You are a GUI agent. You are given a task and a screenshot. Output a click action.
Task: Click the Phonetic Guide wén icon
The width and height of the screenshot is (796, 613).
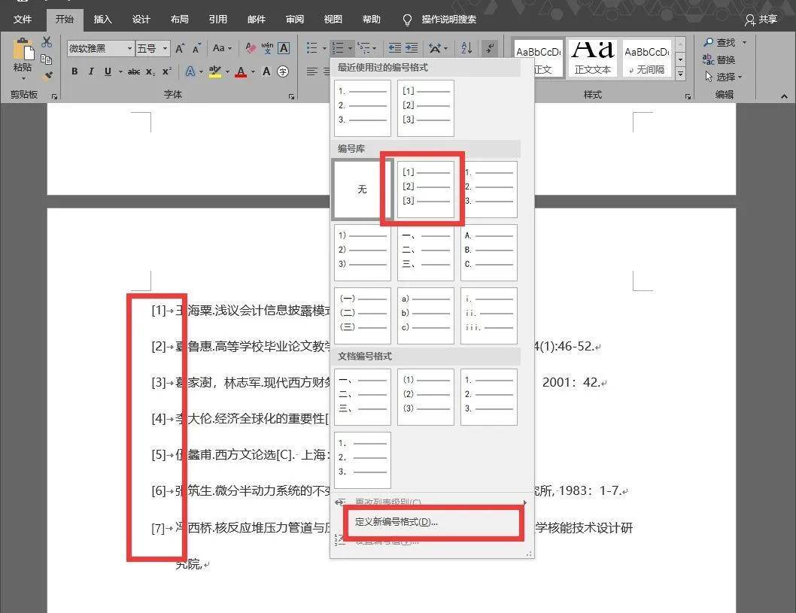point(267,49)
